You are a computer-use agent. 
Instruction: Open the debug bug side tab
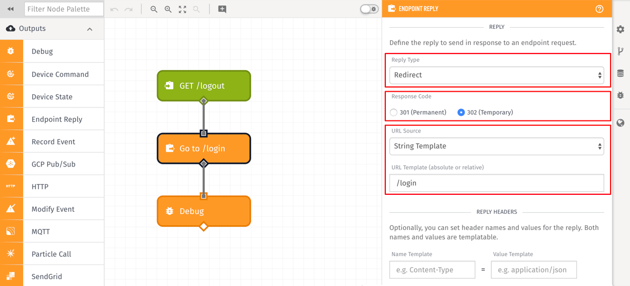621,95
